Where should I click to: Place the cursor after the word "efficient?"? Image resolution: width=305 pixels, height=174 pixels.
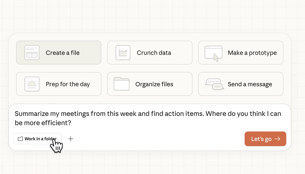coord(72,123)
